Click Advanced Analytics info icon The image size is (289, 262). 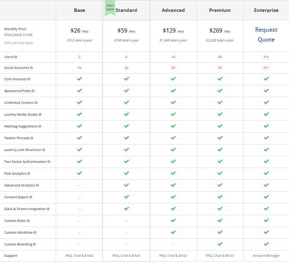[x=37, y=186]
